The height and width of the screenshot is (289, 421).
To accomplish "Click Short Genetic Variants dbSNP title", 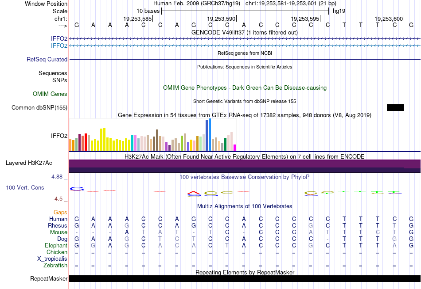I will tap(245, 101).
